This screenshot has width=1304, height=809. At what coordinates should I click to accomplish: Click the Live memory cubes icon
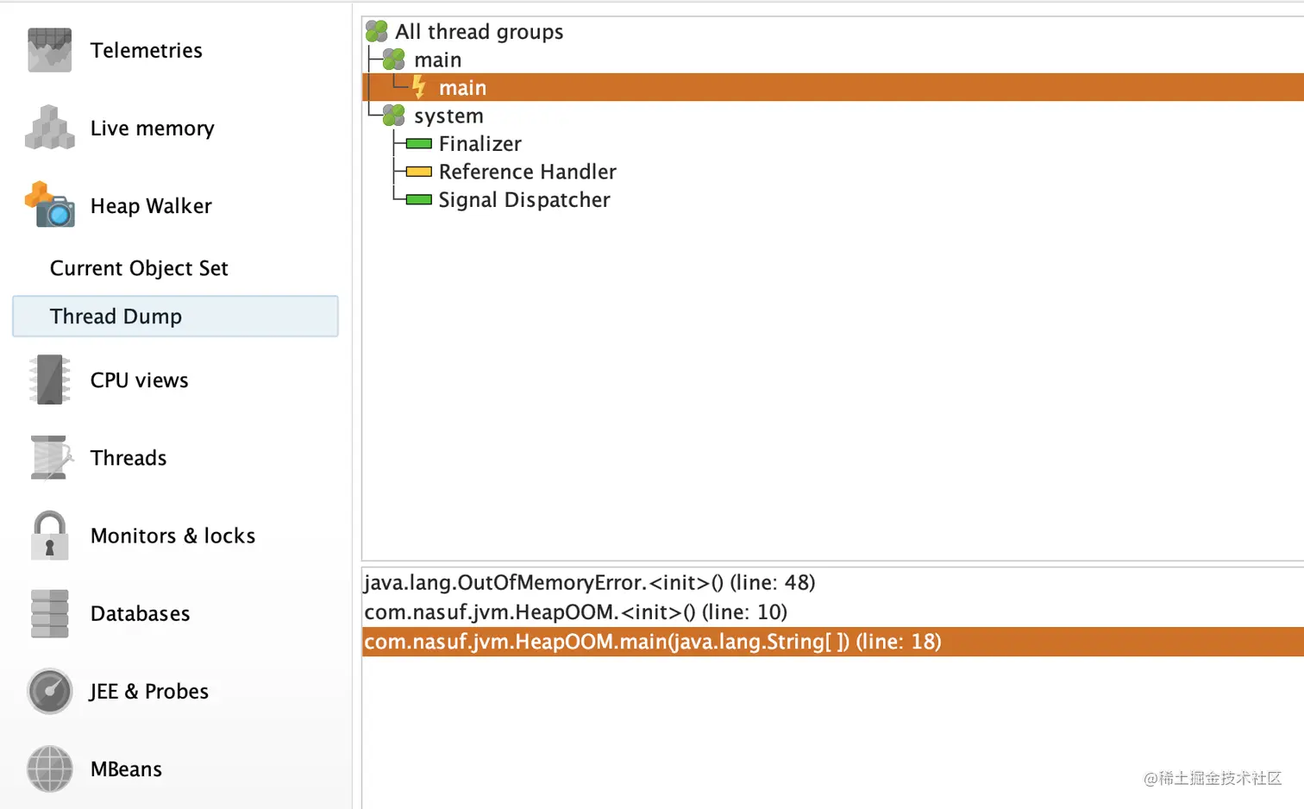coord(49,128)
